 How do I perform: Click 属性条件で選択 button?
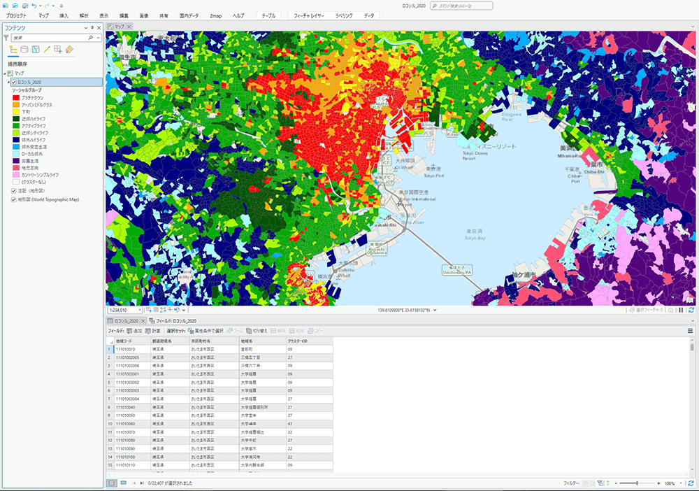pos(206,330)
